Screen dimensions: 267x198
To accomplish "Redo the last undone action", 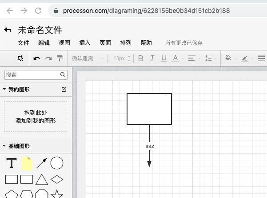I will point(48,58).
